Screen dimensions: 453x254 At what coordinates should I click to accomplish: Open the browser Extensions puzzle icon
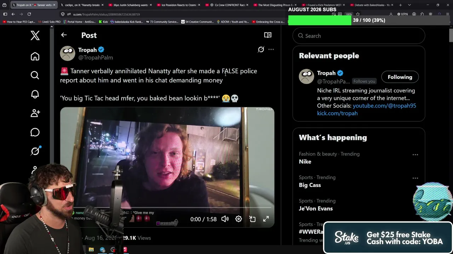tap(422, 14)
